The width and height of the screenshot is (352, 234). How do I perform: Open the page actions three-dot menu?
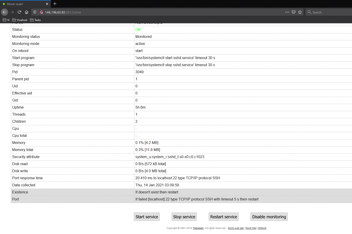(x=287, y=12)
